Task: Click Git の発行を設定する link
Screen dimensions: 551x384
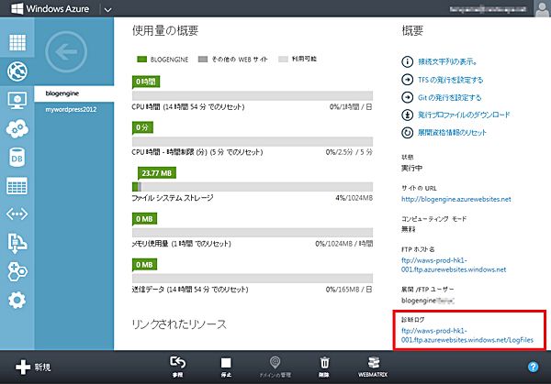Action: point(449,97)
